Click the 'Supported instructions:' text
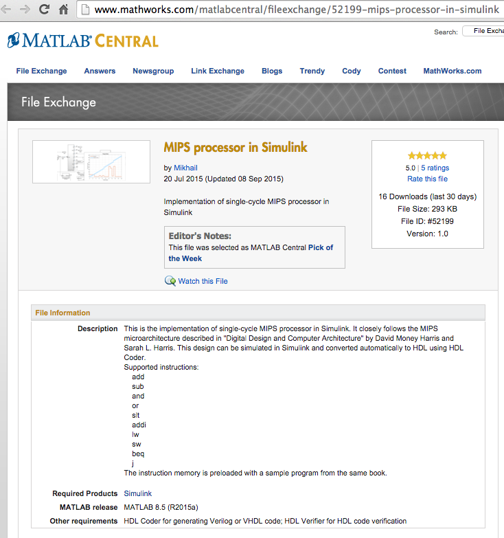The image size is (504, 538). coord(161,367)
